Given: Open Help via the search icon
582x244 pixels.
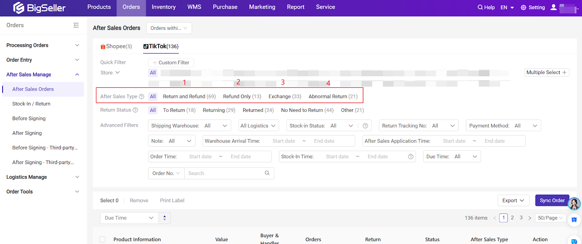Looking at the screenshot, I should [x=480, y=7].
